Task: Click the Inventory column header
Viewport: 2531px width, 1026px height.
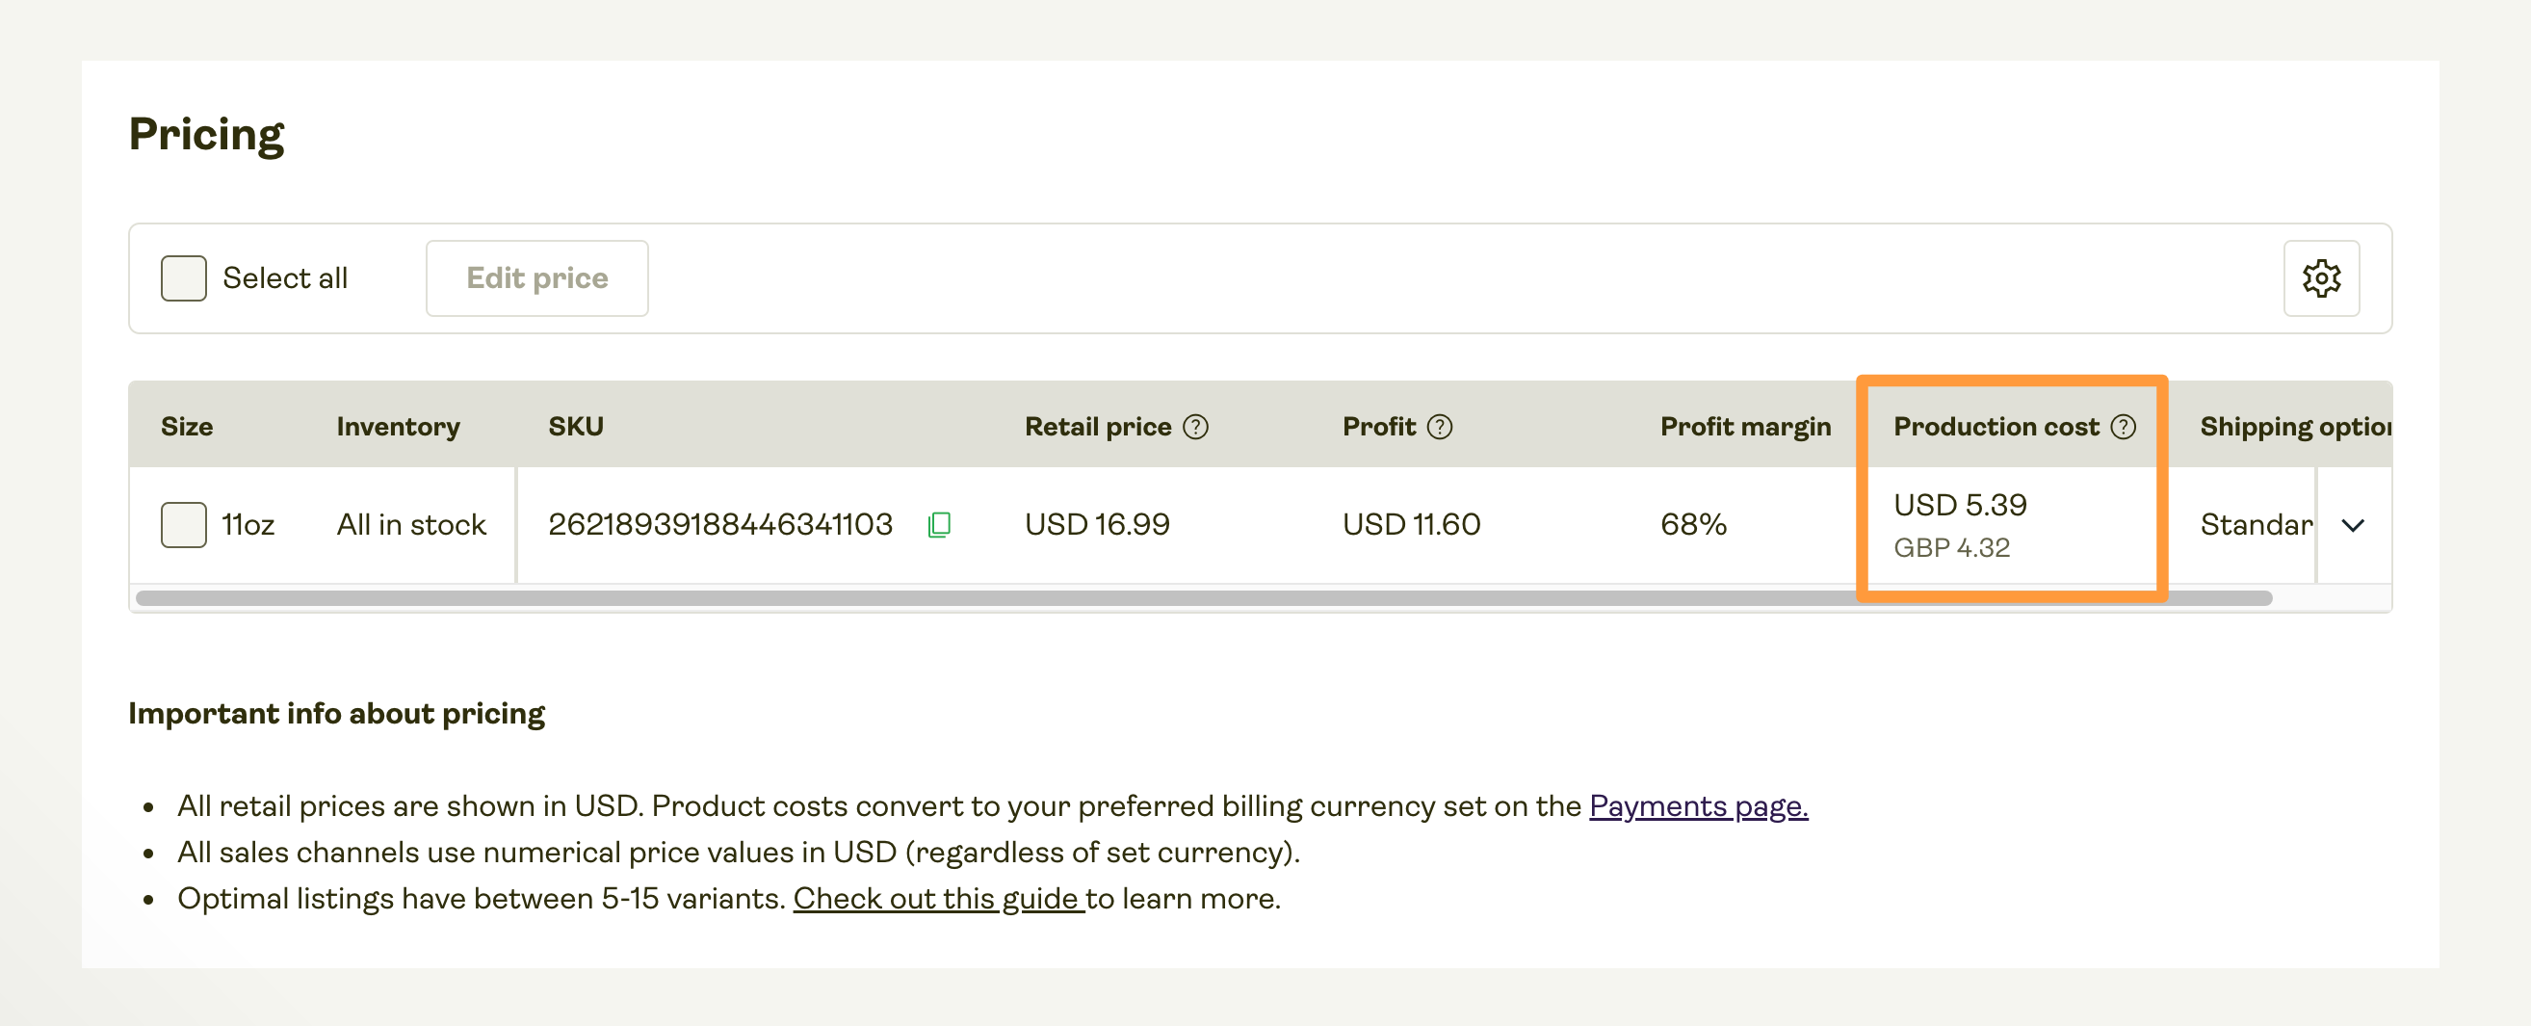Action: pos(397,426)
